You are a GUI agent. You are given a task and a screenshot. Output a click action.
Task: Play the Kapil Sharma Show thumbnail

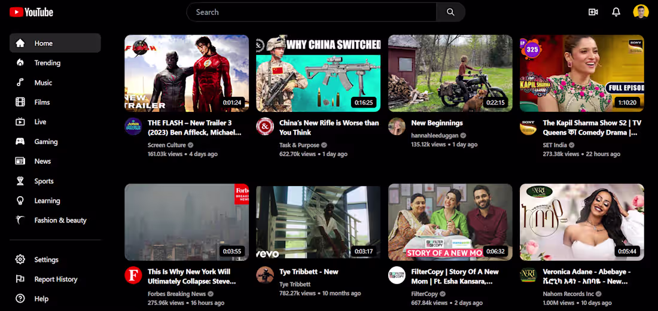(x=582, y=73)
